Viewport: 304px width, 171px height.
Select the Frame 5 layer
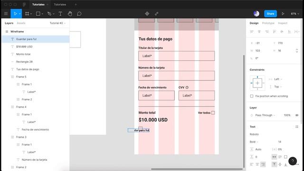(36, 77)
